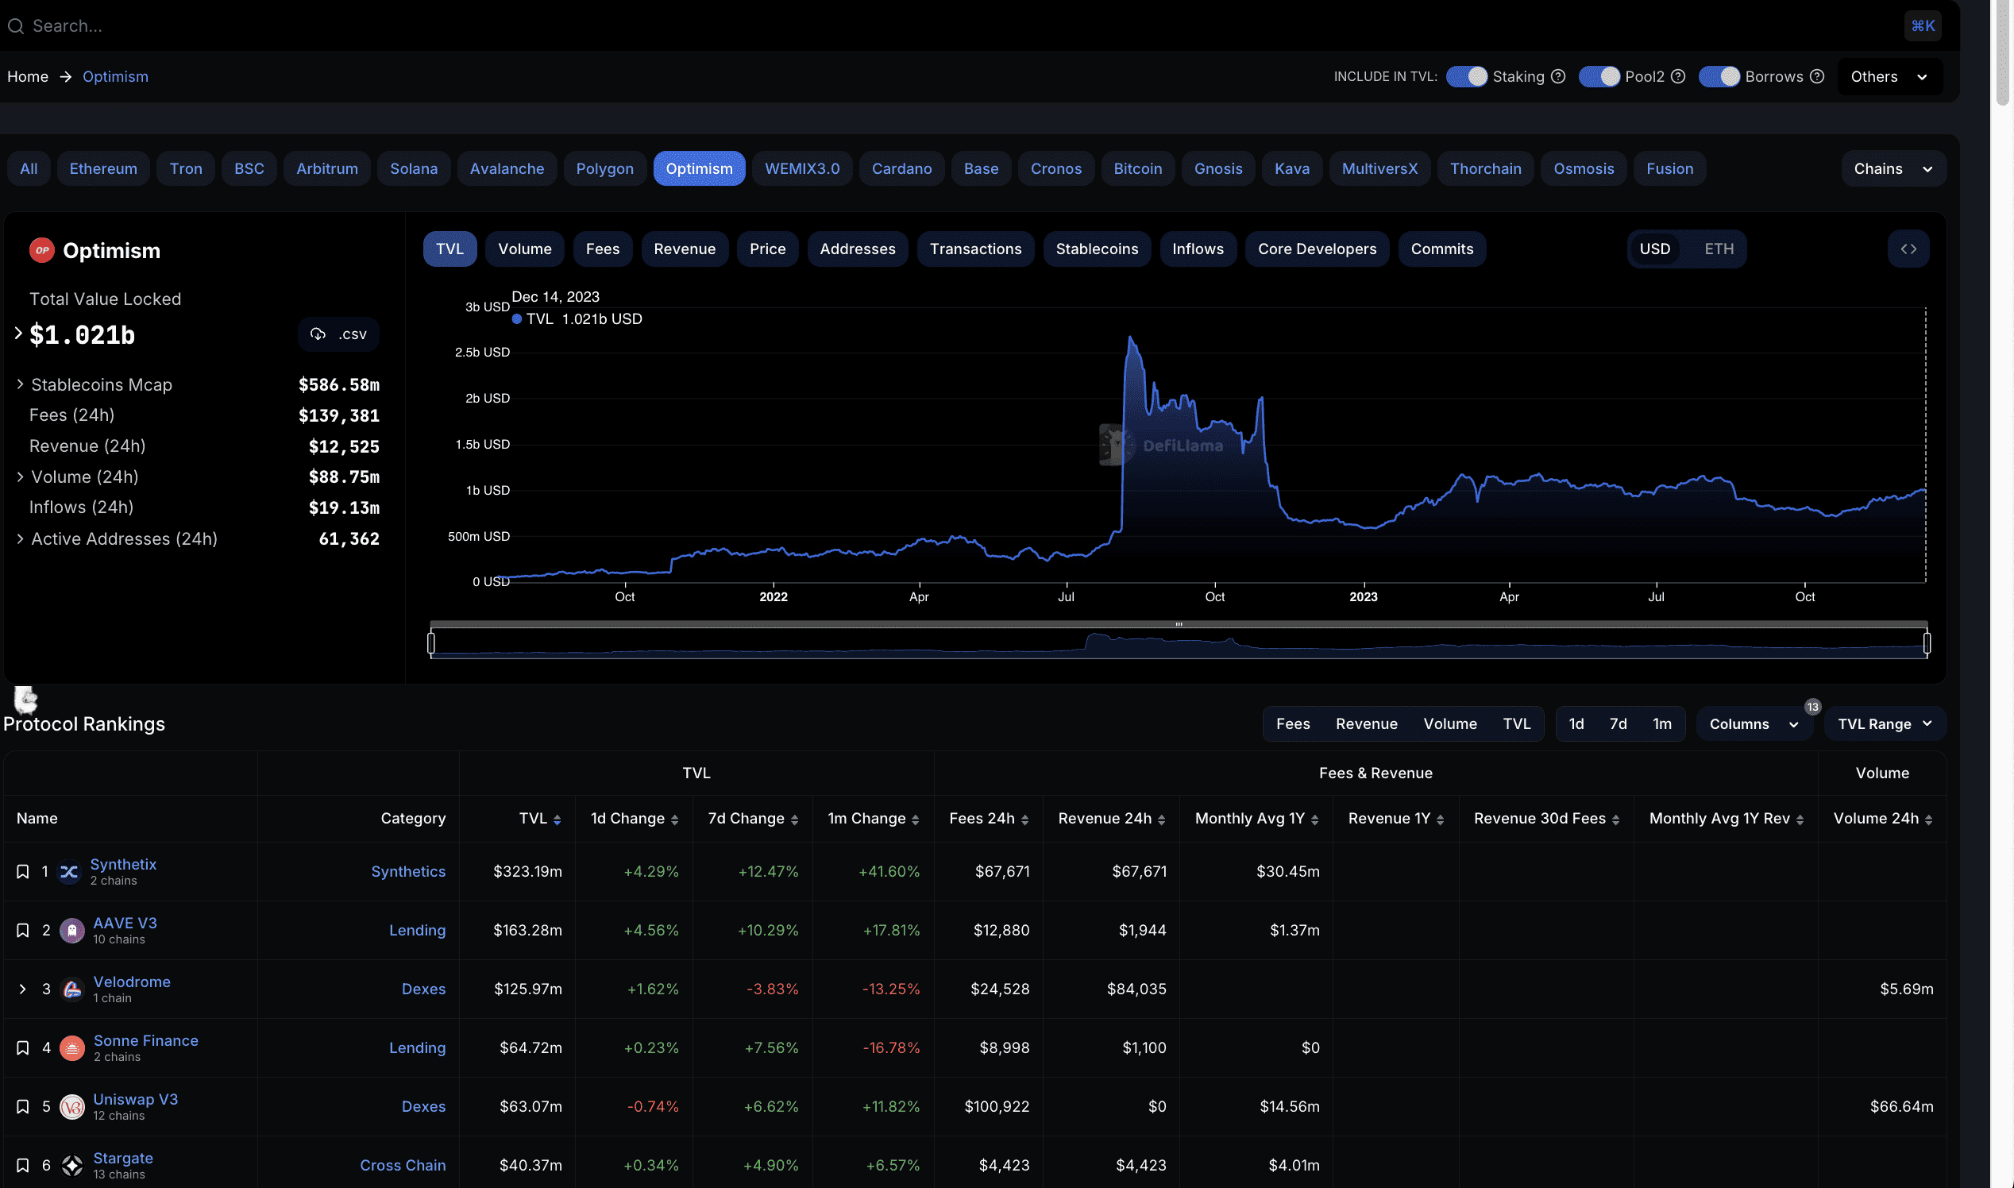Expand the Velodrome row chevron
The height and width of the screenshot is (1188, 2014).
pyautogui.click(x=22, y=989)
